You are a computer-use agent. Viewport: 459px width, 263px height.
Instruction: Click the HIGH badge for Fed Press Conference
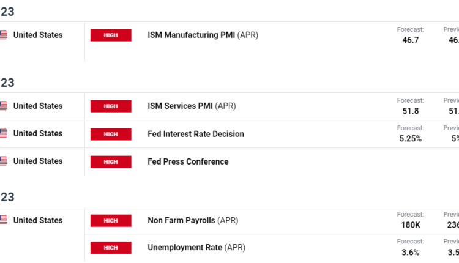(x=111, y=161)
